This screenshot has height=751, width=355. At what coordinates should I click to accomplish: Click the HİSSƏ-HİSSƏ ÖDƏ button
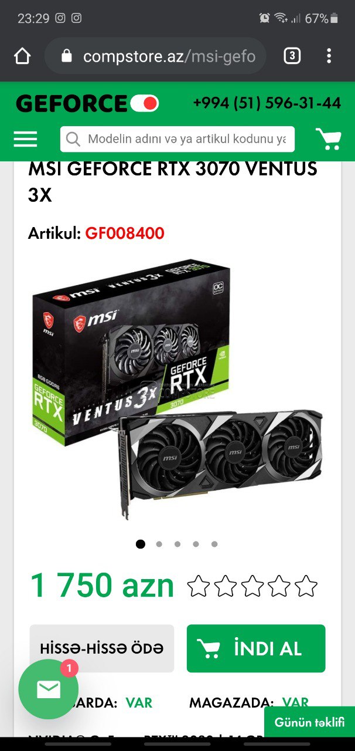point(102,648)
